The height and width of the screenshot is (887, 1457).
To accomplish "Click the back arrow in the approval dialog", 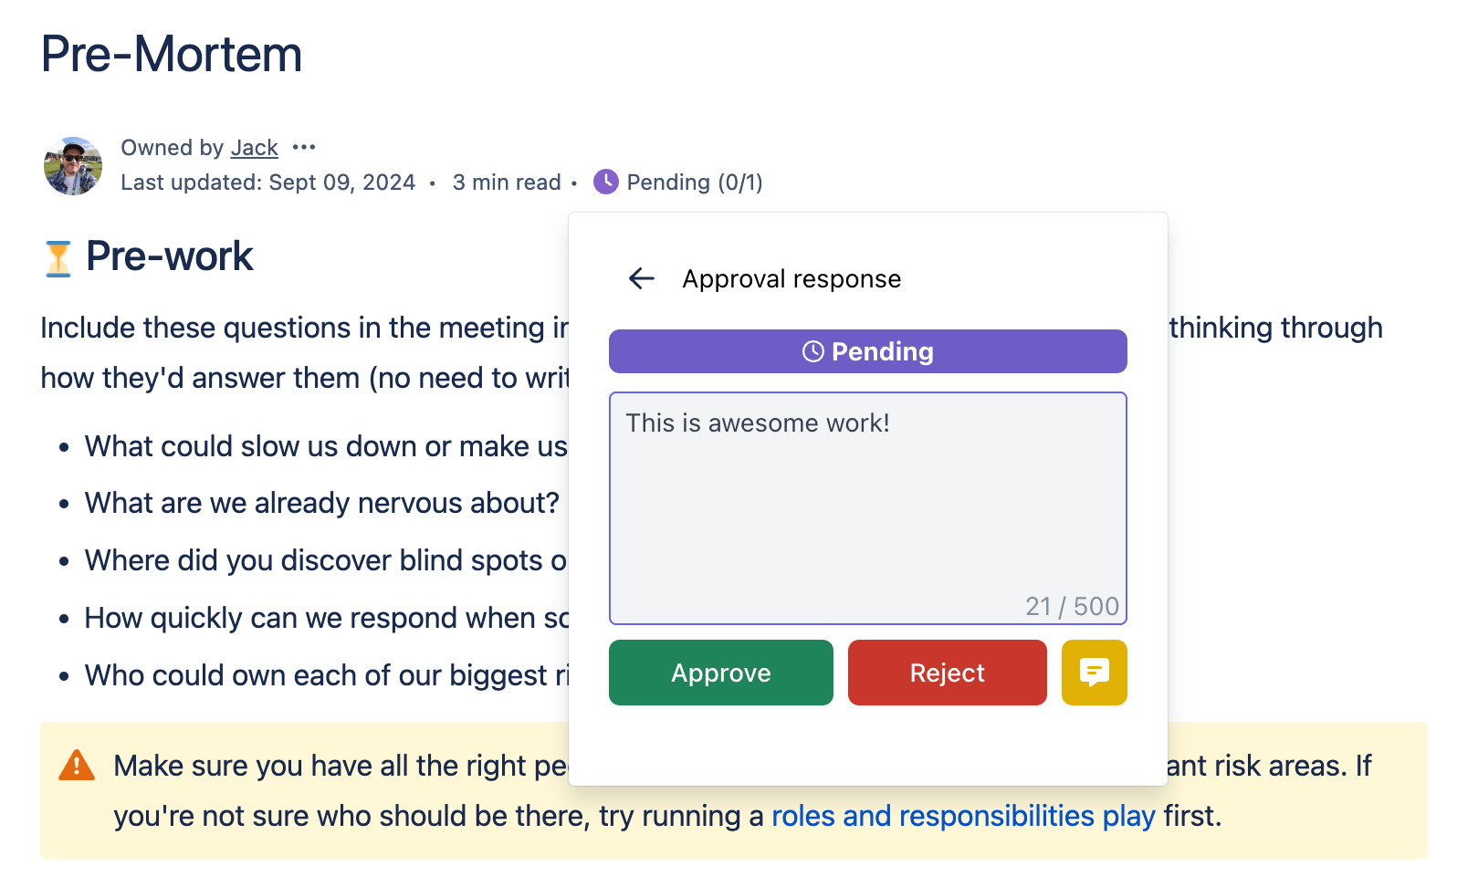I will [x=641, y=278].
